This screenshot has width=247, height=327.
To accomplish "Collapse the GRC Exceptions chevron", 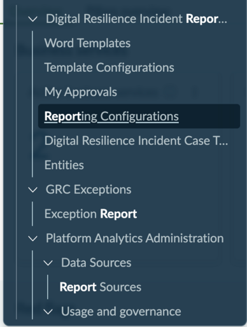I will pyautogui.click(x=33, y=190).
